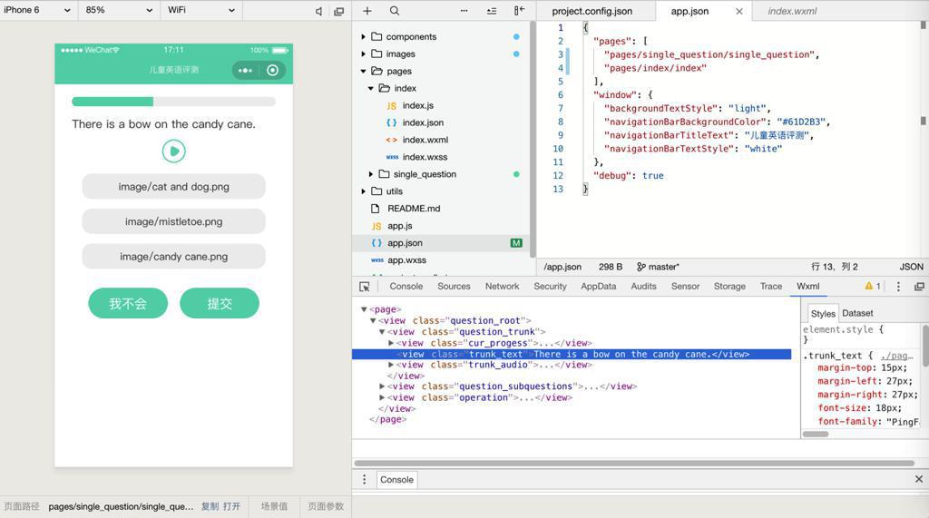Collapse question_root view node
The height and width of the screenshot is (518, 929).
pos(373,320)
